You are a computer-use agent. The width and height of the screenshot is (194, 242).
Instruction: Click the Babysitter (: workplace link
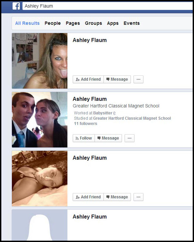104,113
